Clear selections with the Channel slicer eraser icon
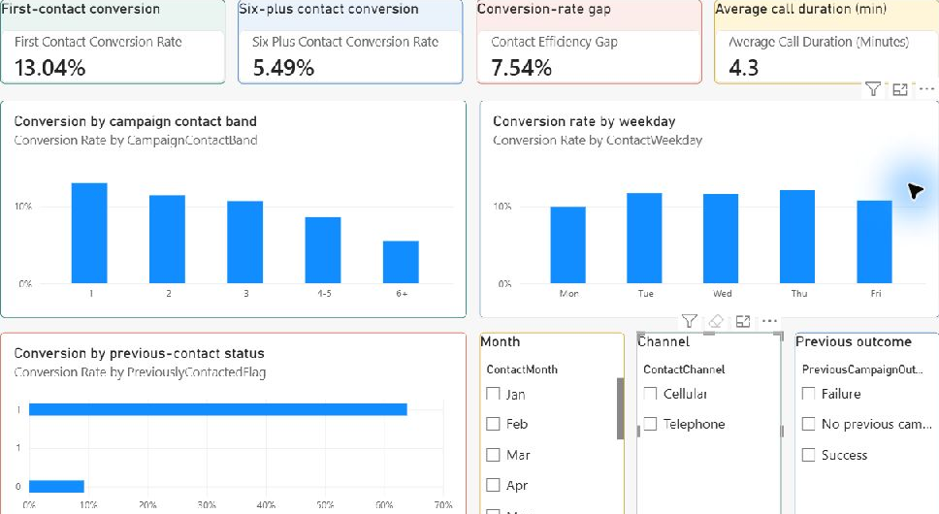 coord(716,321)
